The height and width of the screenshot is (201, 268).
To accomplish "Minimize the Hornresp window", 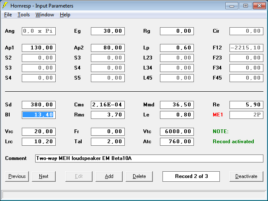I will click(232, 5).
